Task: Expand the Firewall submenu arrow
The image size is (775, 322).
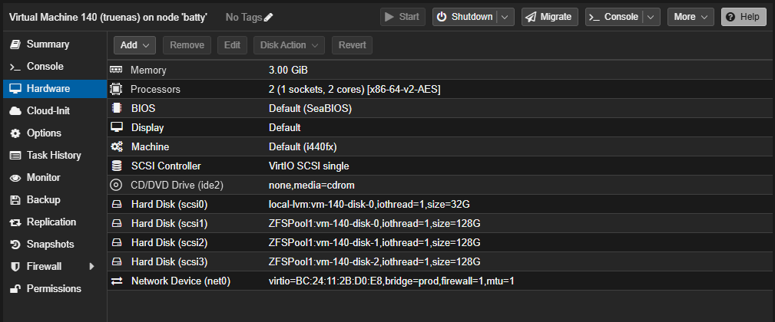Action: [x=92, y=267]
